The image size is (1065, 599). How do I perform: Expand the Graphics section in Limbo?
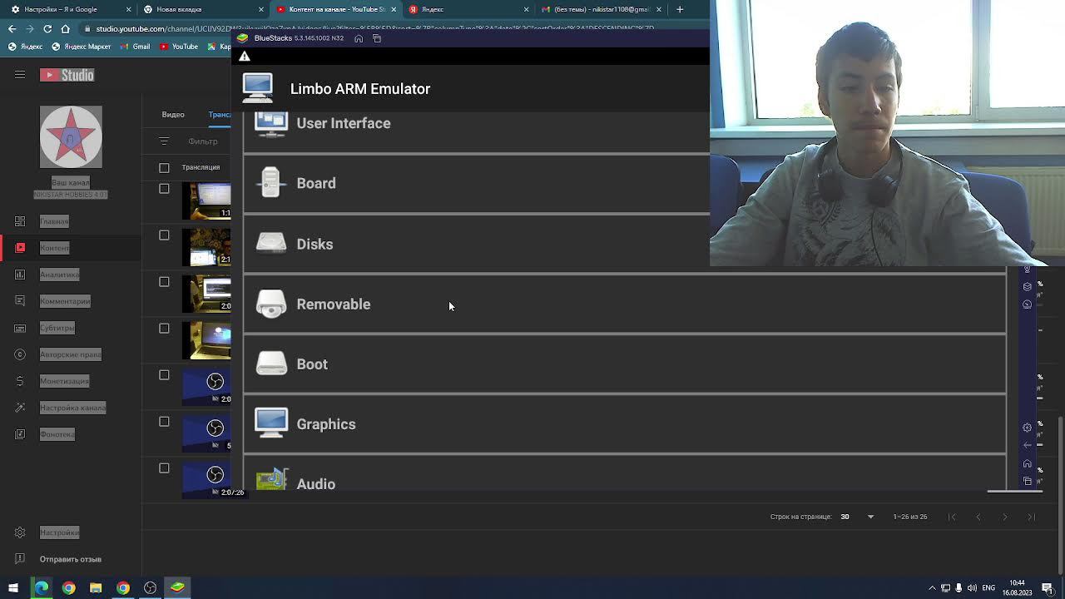[624, 424]
